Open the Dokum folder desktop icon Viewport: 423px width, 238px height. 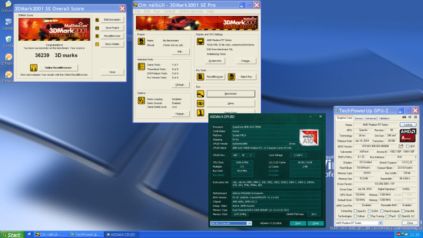click(x=7, y=6)
